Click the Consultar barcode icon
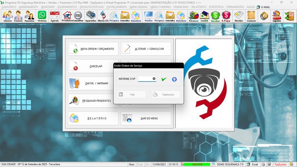The image size is (297, 167). [x=78, y=16]
